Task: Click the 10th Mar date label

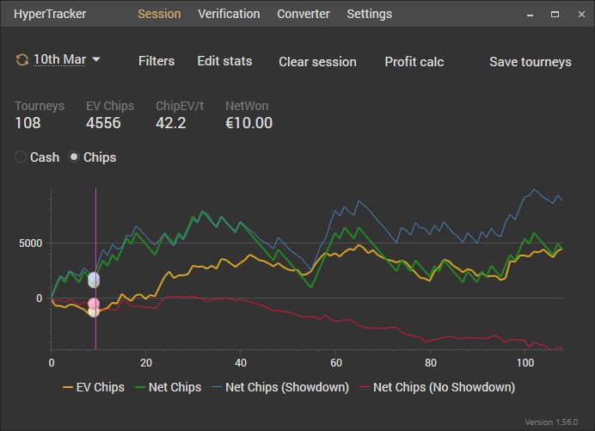Action: pos(59,60)
